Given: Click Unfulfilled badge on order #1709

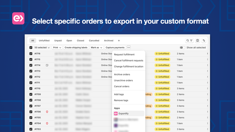Looking at the screenshot, I should coord(162,94).
